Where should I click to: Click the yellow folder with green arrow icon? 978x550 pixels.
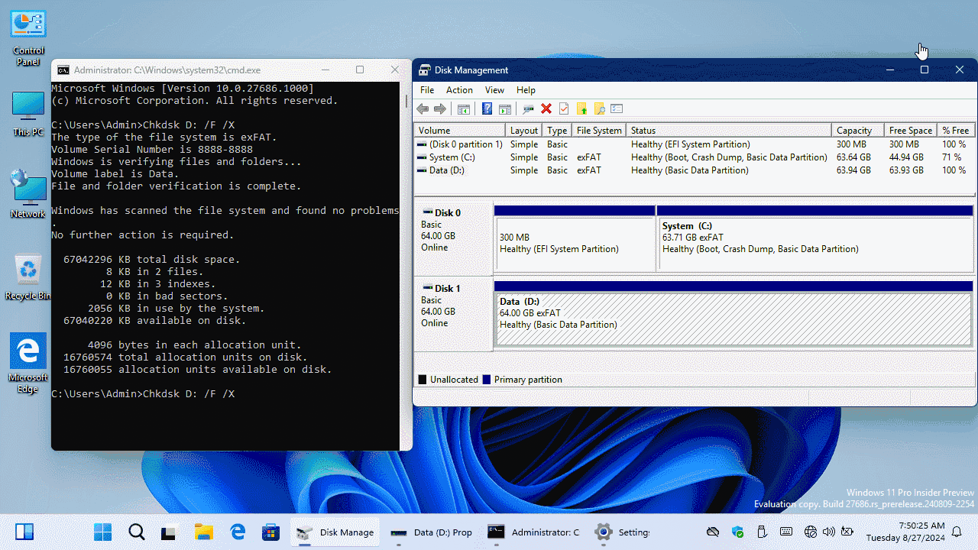(581, 109)
